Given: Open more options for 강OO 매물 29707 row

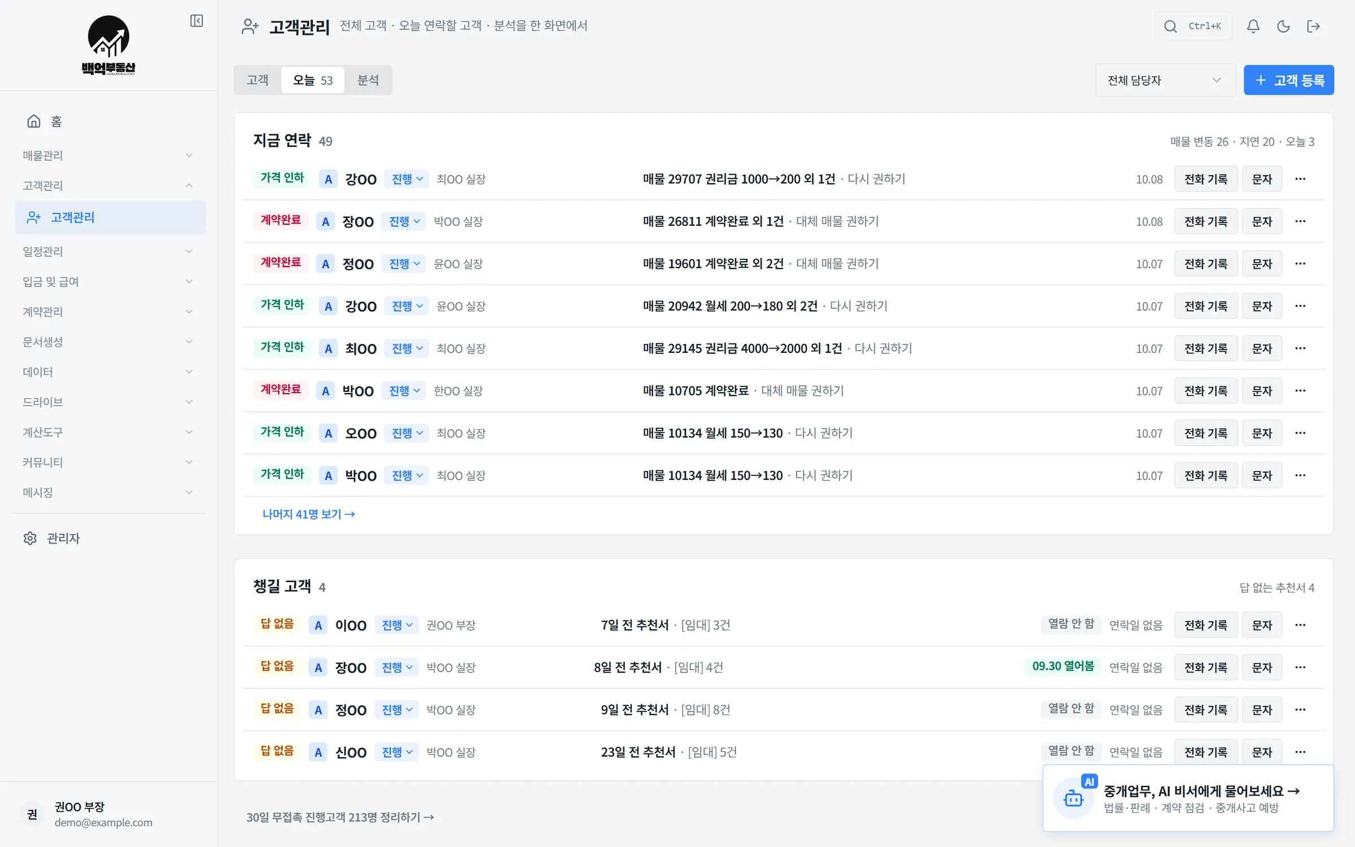Looking at the screenshot, I should point(1300,179).
